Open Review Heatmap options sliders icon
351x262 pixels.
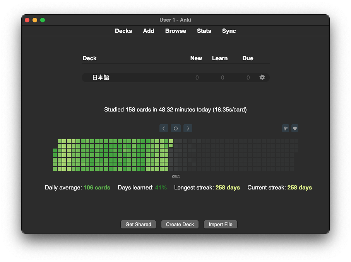pyautogui.click(x=286, y=128)
